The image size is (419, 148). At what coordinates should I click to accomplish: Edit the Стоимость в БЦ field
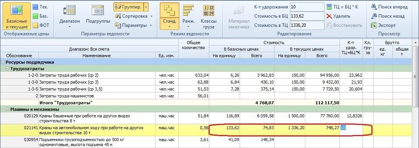(307, 16)
